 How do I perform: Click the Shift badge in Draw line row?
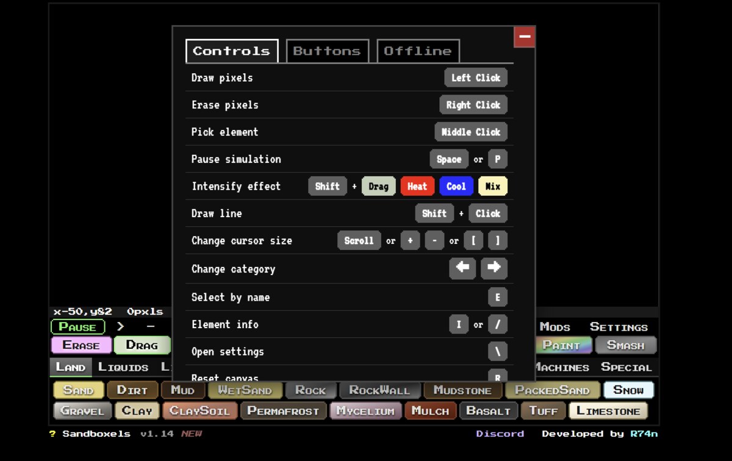[434, 213]
